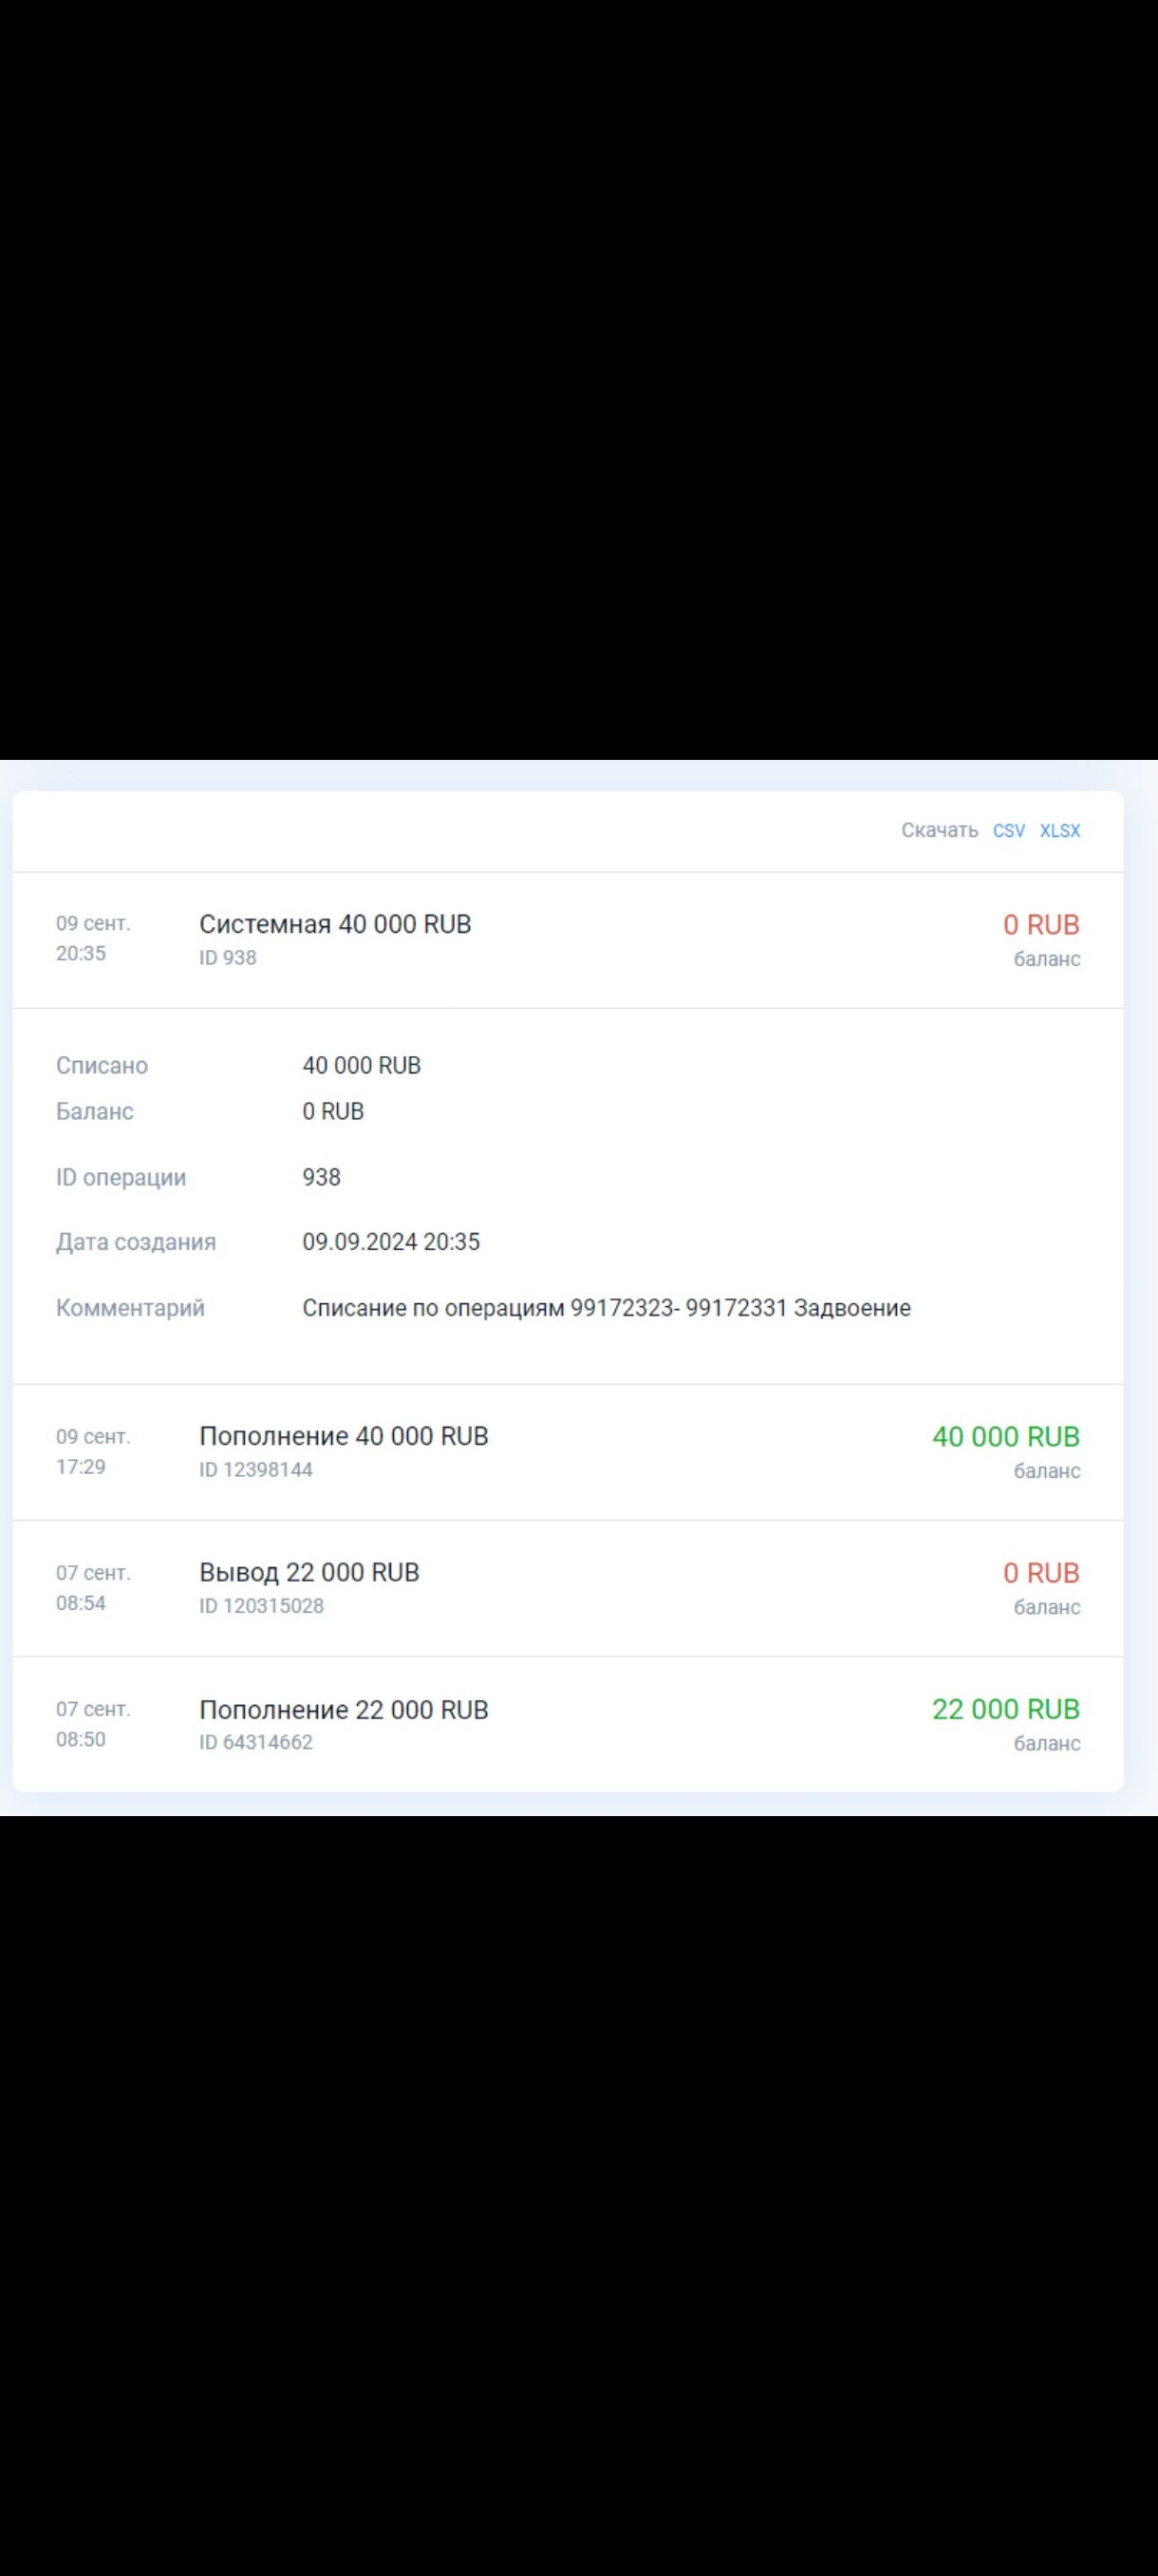Download the history as CSV
The width and height of the screenshot is (1158, 2576).
click(1008, 830)
